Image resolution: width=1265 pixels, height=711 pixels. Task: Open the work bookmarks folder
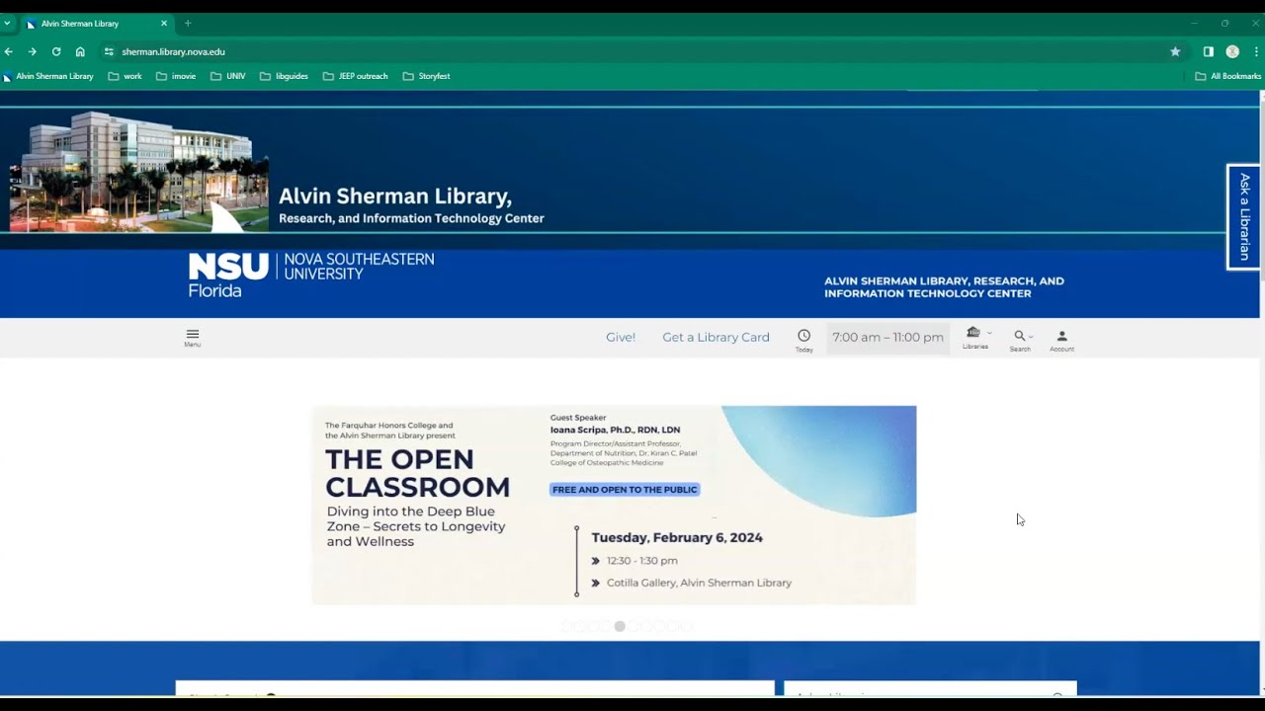point(126,76)
